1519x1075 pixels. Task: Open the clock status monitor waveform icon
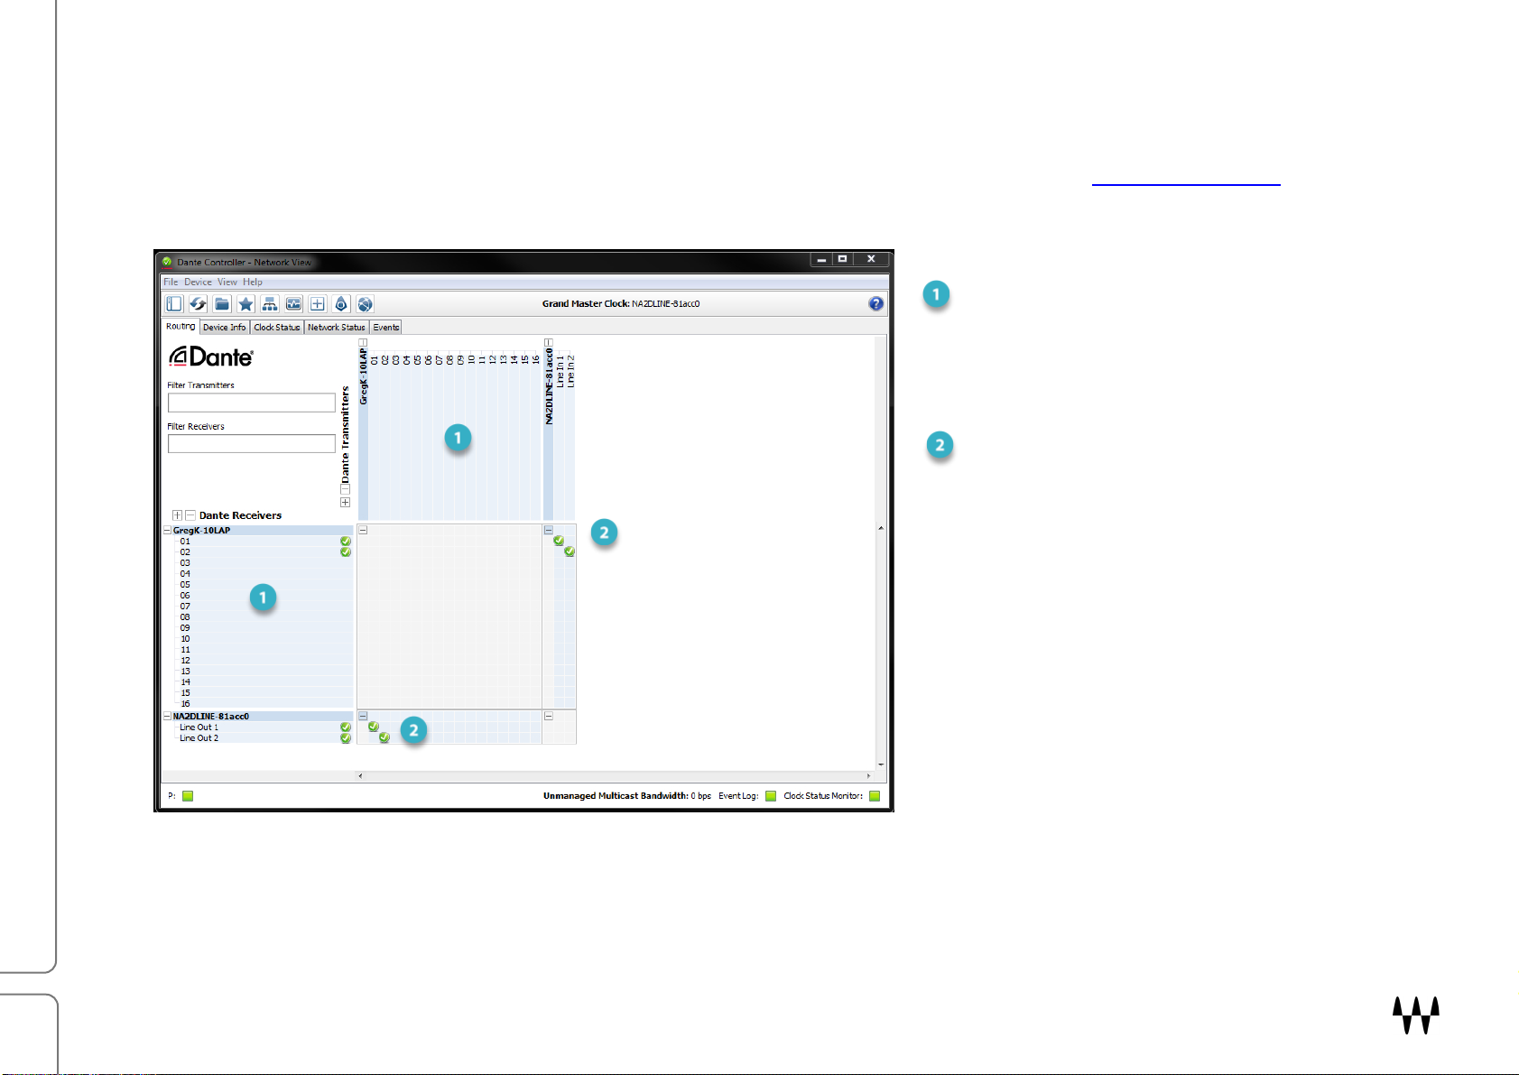pyautogui.click(x=293, y=304)
